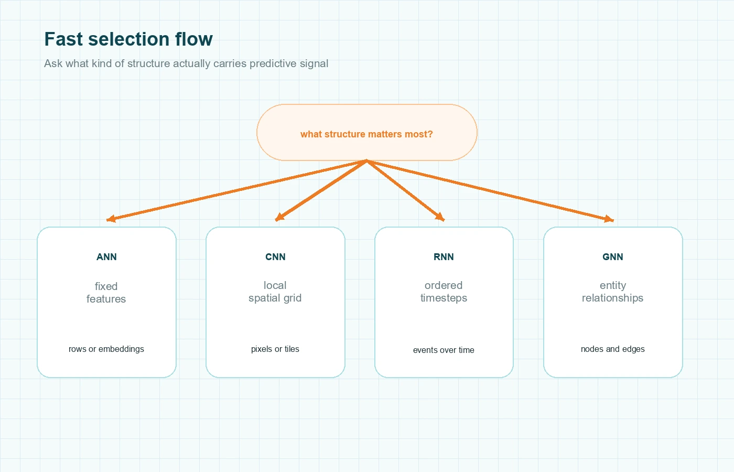The width and height of the screenshot is (734, 472).
Task: Click the 'Fast selection flow' title
Action: 128,39
